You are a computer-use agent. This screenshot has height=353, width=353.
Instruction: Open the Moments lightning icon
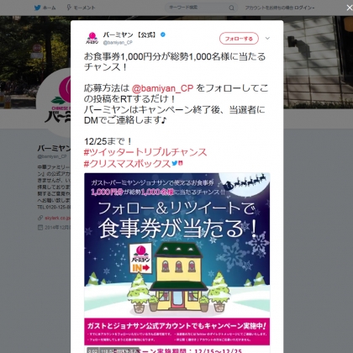coord(69,8)
